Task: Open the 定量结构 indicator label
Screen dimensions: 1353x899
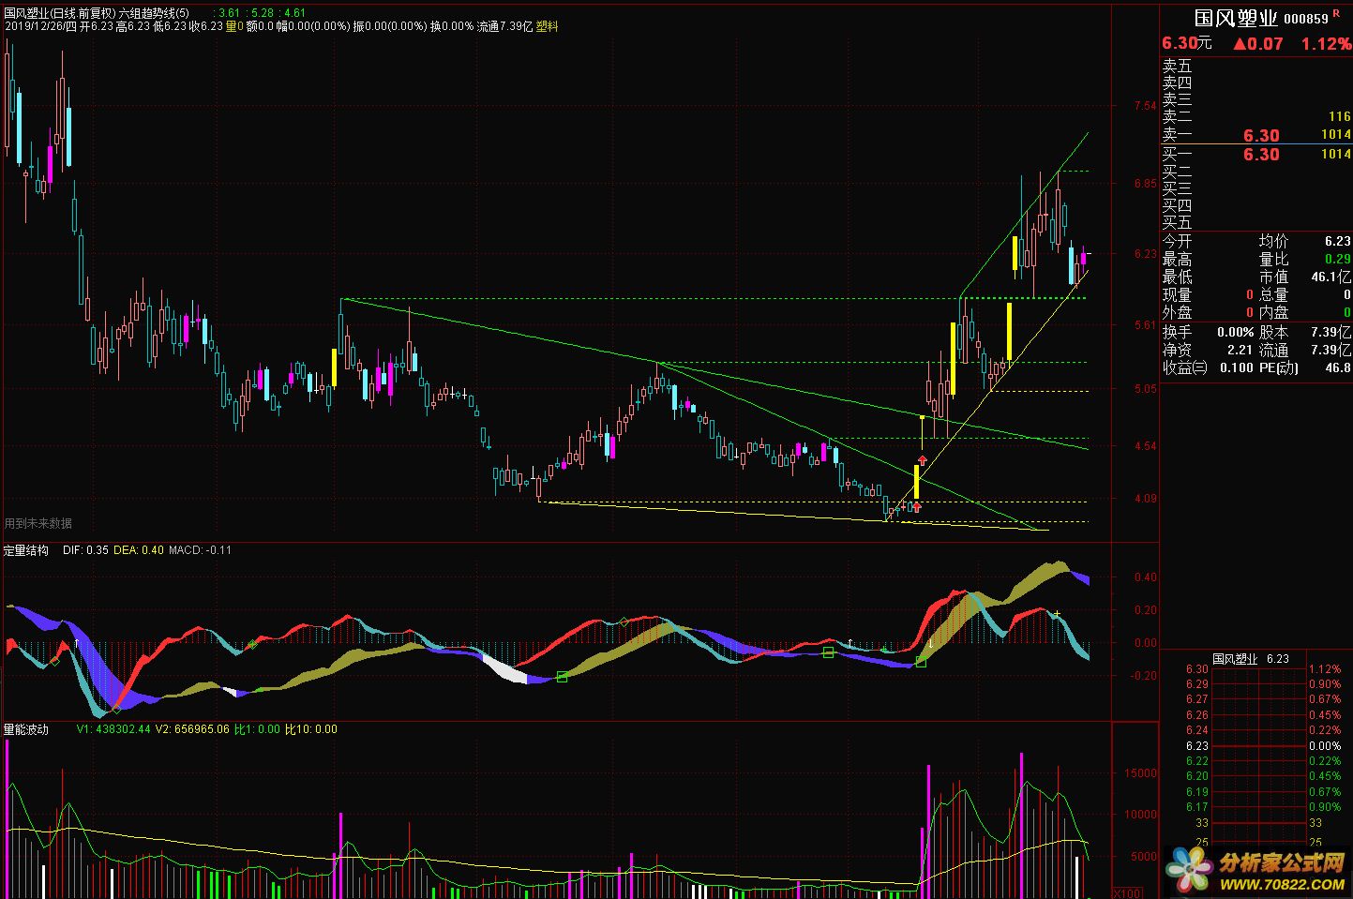Action: pyautogui.click(x=26, y=550)
